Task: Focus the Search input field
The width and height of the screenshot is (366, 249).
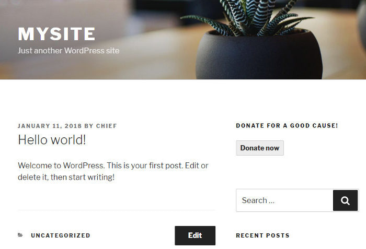Action: 284,200
